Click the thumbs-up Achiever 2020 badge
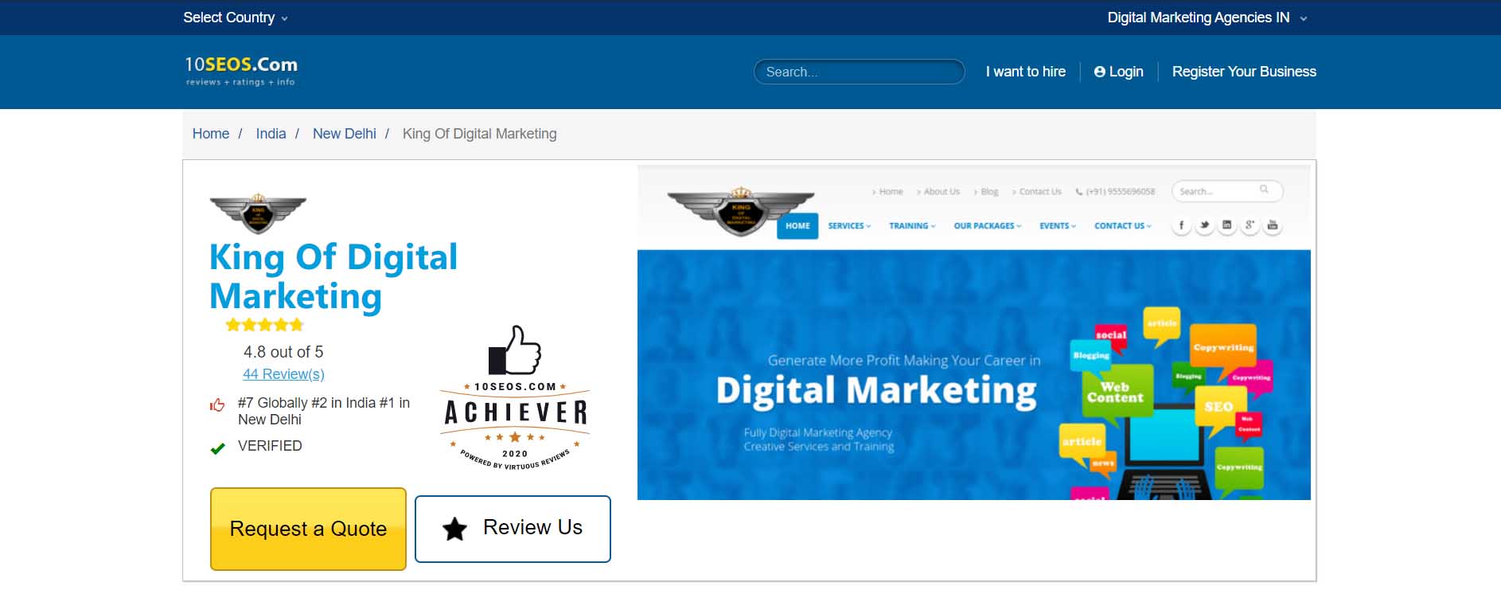 pyautogui.click(x=515, y=397)
